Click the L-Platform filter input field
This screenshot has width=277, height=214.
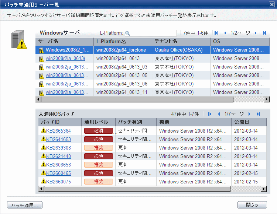point(151,33)
